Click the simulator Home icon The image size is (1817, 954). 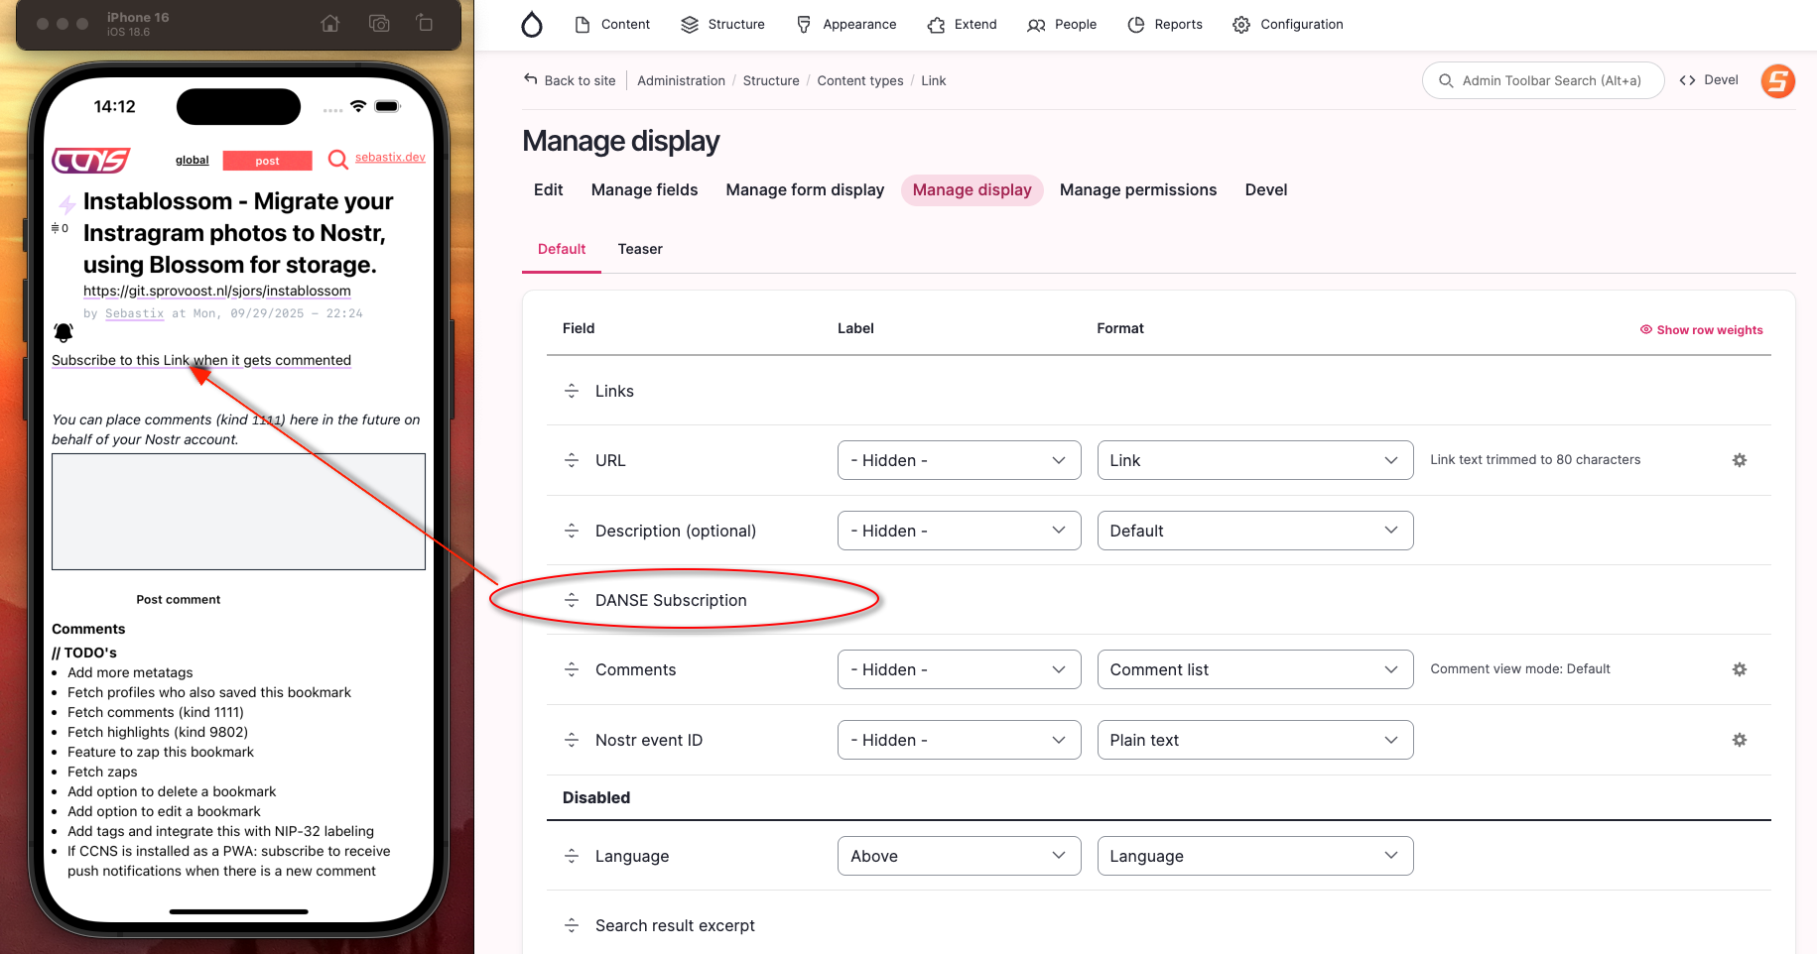point(330,24)
